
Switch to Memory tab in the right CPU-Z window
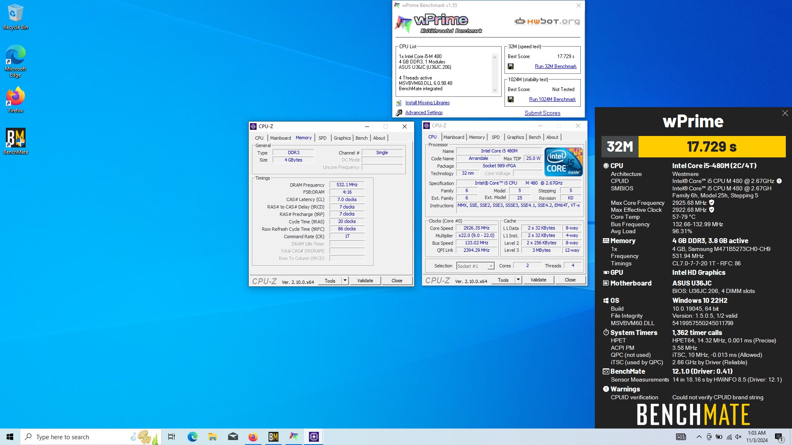tap(477, 137)
